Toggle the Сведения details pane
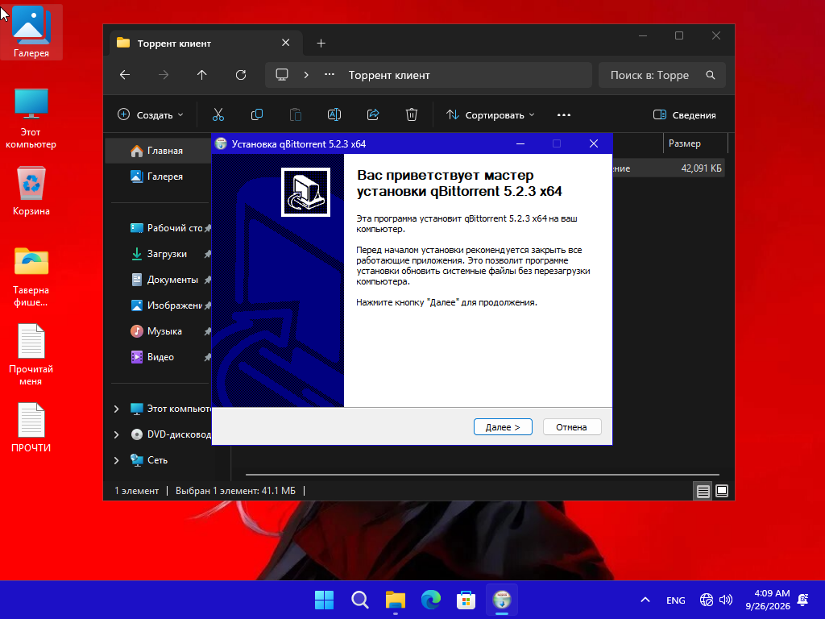The image size is (825, 619). 684,114
